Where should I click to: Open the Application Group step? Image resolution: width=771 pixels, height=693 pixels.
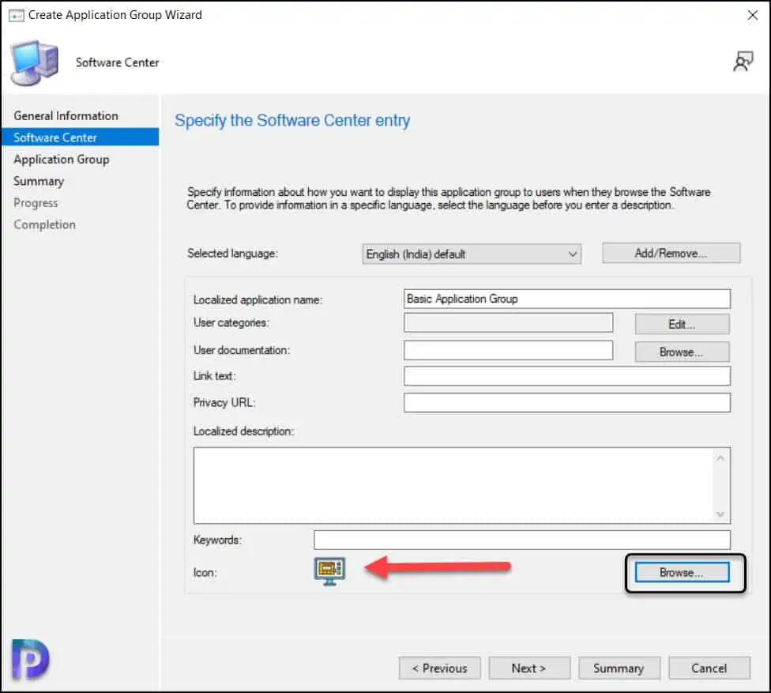pos(62,160)
